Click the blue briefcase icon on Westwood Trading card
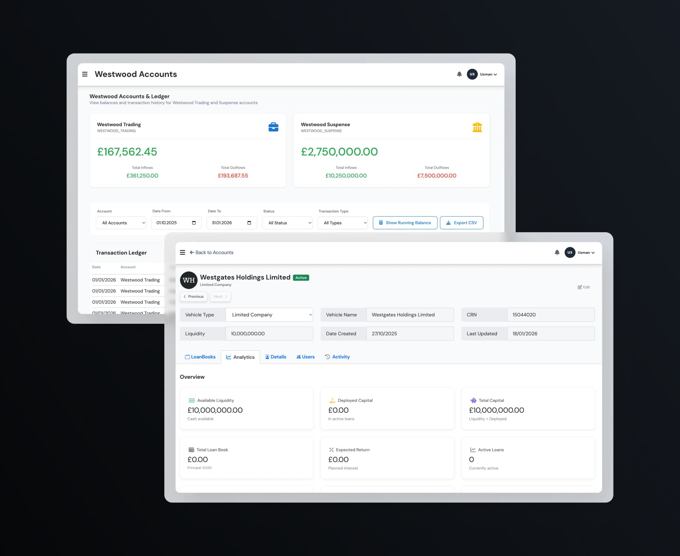The width and height of the screenshot is (680, 556). [273, 127]
